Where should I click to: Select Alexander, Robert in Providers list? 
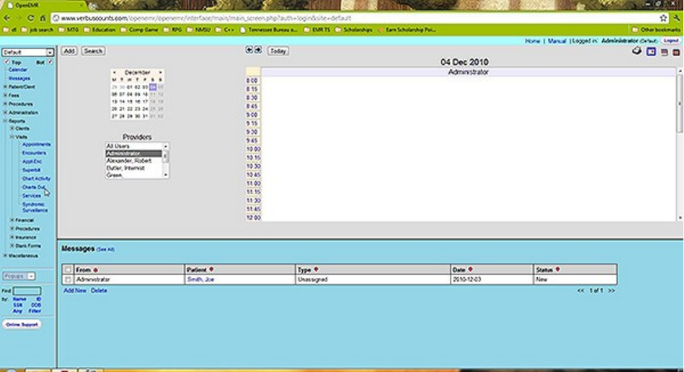(x=129, y=161)
